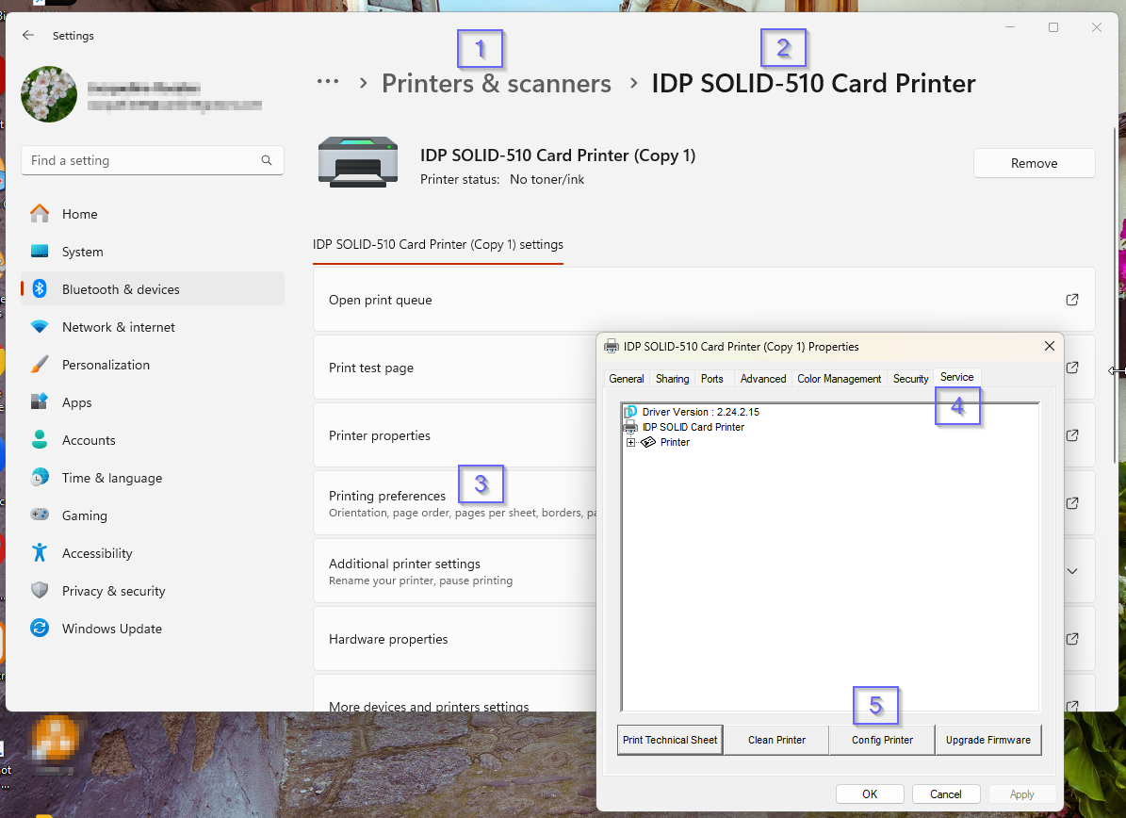Click the IDP SOLID Card Printer tree icon
The height and width of the screenshot is (818, 1126).
point(630,427)
